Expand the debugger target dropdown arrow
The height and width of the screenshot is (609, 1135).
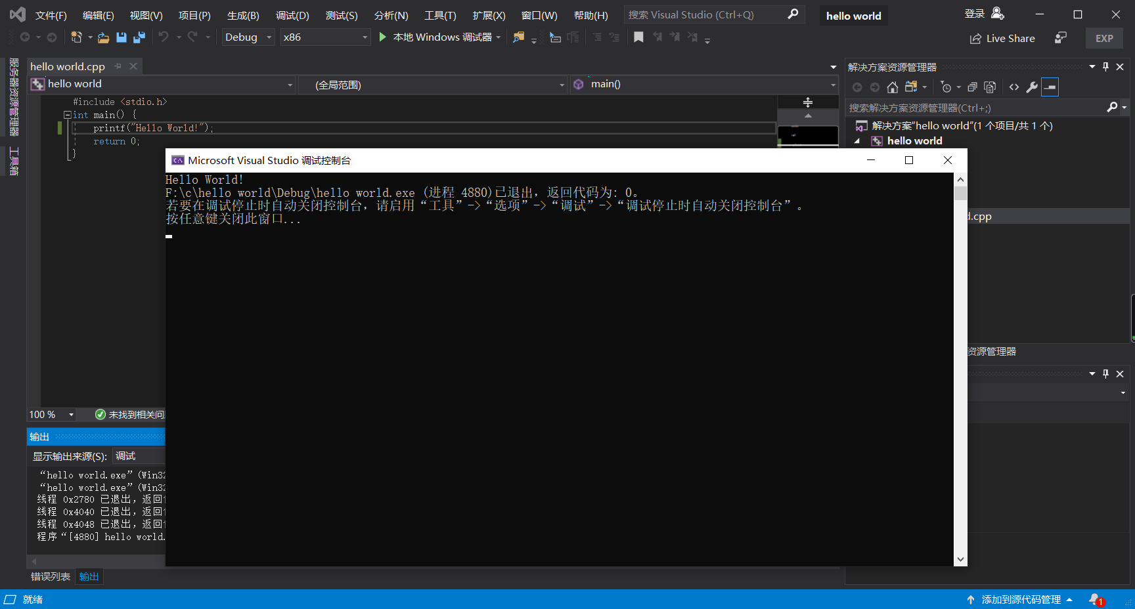pyautogui.click(x=499, y=37)
